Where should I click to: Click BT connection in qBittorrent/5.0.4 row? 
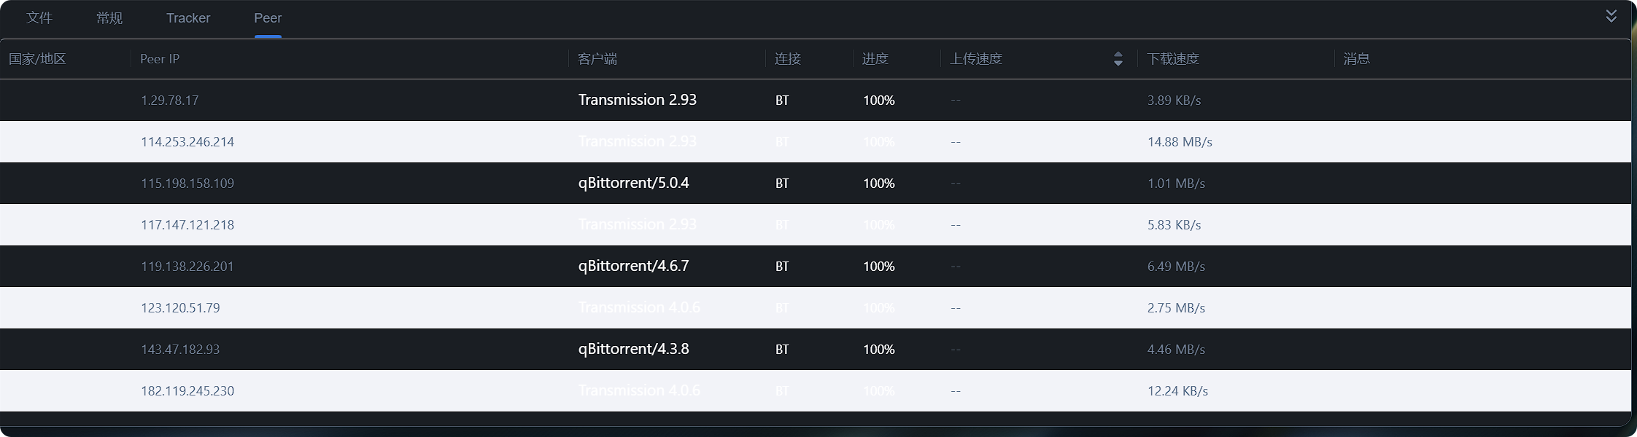(x=782, y=184)
